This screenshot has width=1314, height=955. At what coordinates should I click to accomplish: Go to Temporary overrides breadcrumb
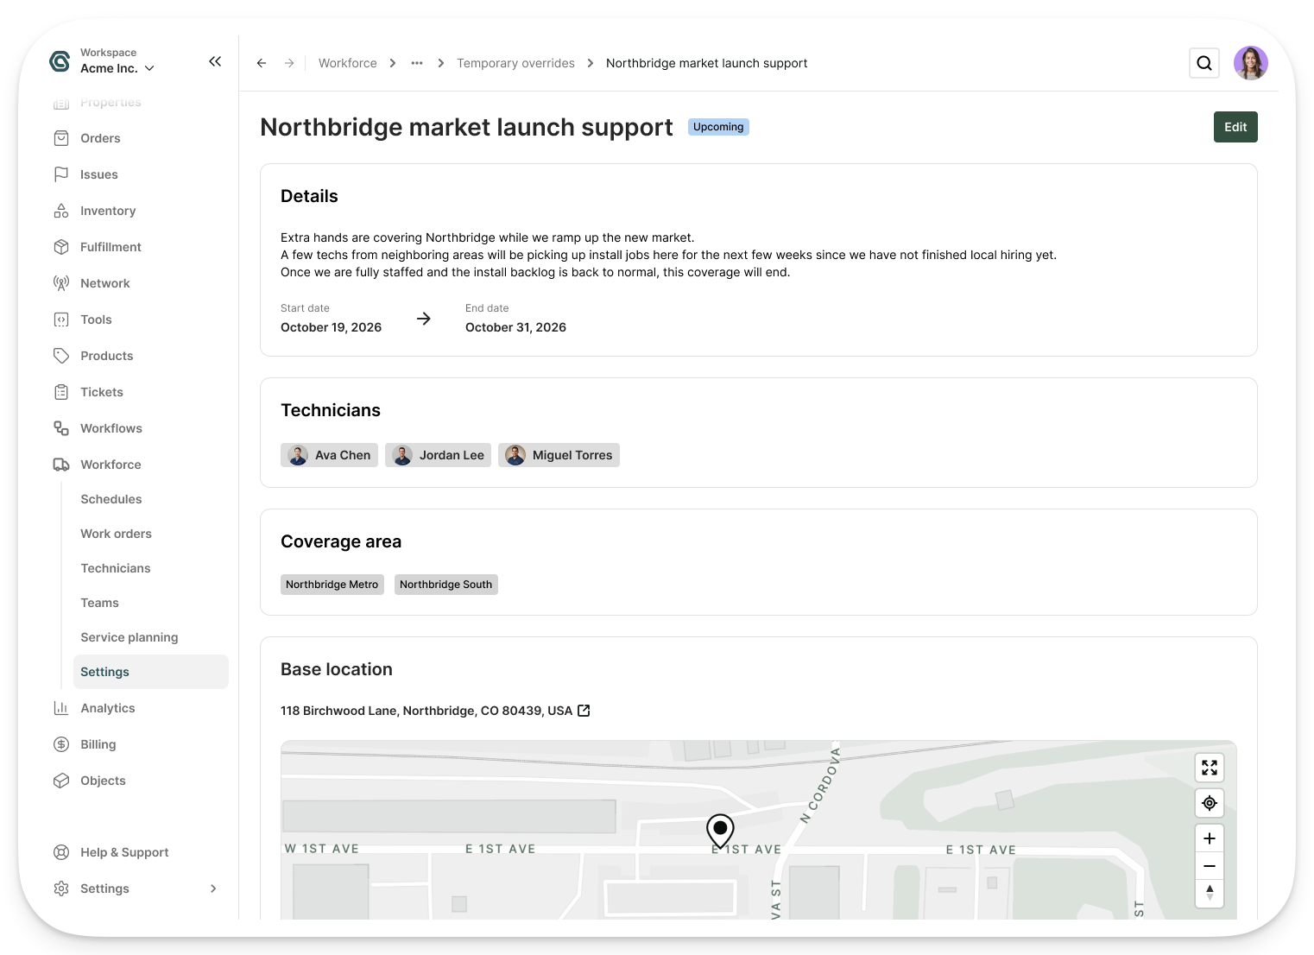click(515, 63)
